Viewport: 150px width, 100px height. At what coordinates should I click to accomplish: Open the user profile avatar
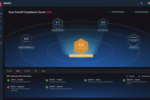149,3
